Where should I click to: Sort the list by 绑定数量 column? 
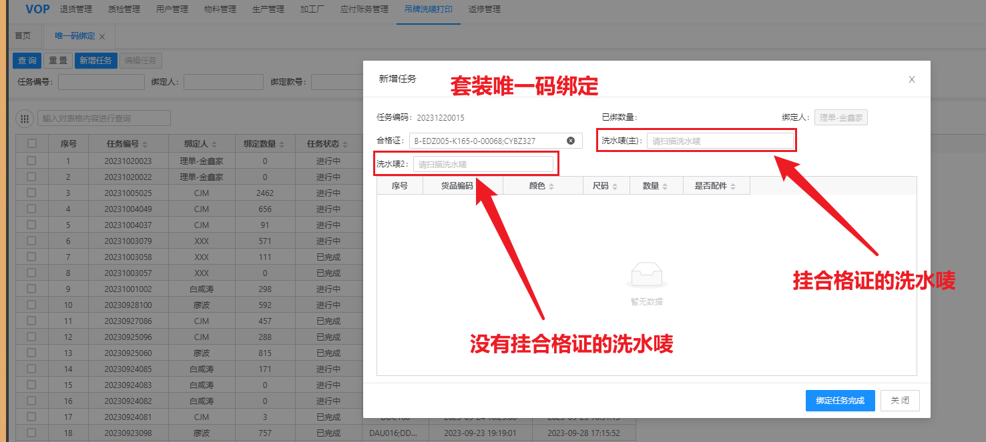pos(281,144)
